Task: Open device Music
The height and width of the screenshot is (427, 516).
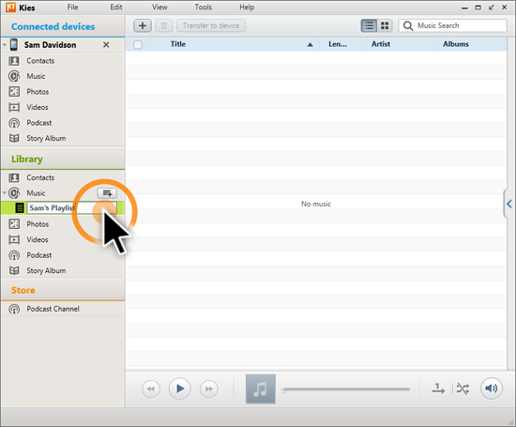Action: click(36, 76)
